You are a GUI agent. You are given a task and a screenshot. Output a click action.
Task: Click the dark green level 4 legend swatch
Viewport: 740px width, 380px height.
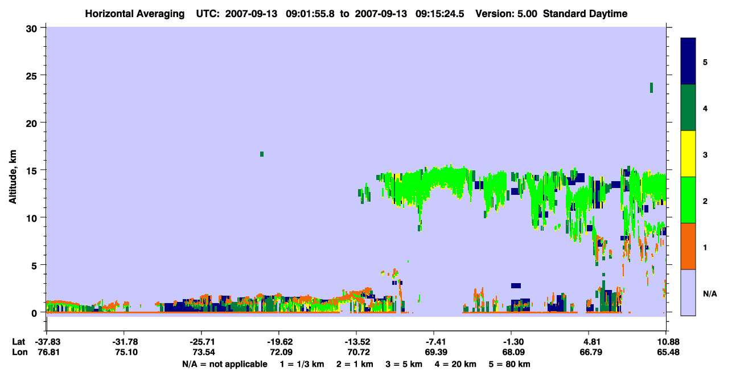pyautogui.click(x=688, y=108)
